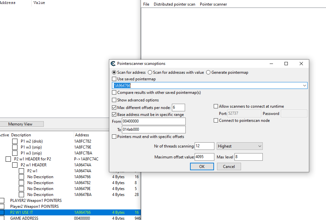326x220 pixels.
Task: Minimize the Pointerscanner scanoptions window
Action: point(271,64)
